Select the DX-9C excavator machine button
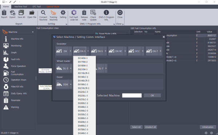This screenshot has width=218, height=135. pos(116,51)
